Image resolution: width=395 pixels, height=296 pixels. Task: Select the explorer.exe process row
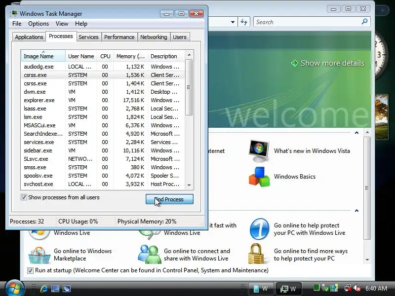tap(103, 100)
